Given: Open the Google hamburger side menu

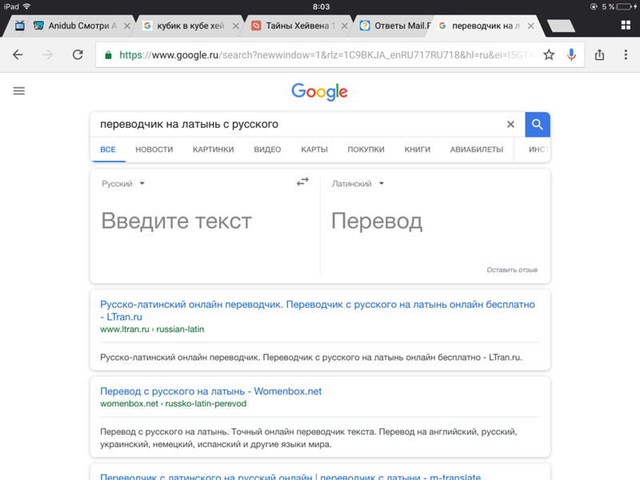Looking at the screenshot, I should point(18,90).
